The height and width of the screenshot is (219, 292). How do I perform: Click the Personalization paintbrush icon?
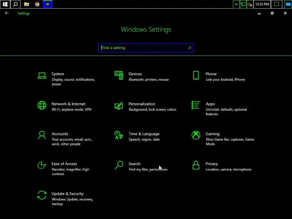click(119, 106)
